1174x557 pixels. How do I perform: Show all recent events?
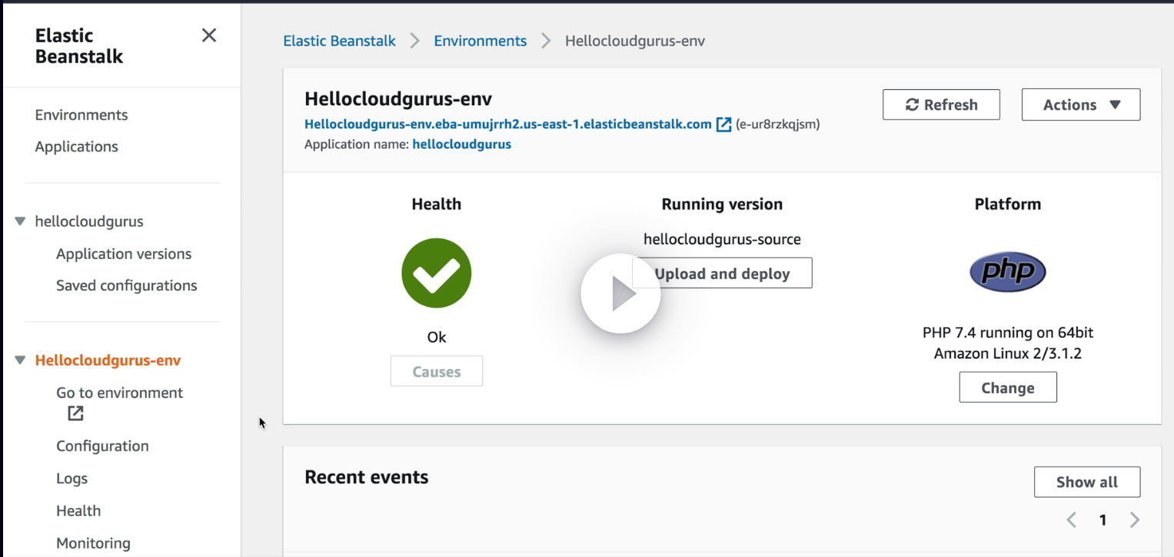coord(1086,482)
